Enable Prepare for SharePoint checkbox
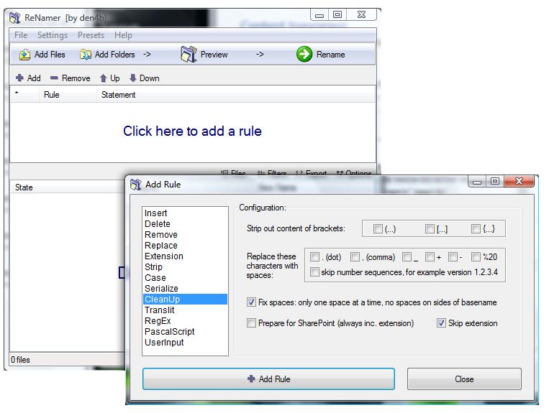This screenshot has width=549, height=413. pos(251,322)
